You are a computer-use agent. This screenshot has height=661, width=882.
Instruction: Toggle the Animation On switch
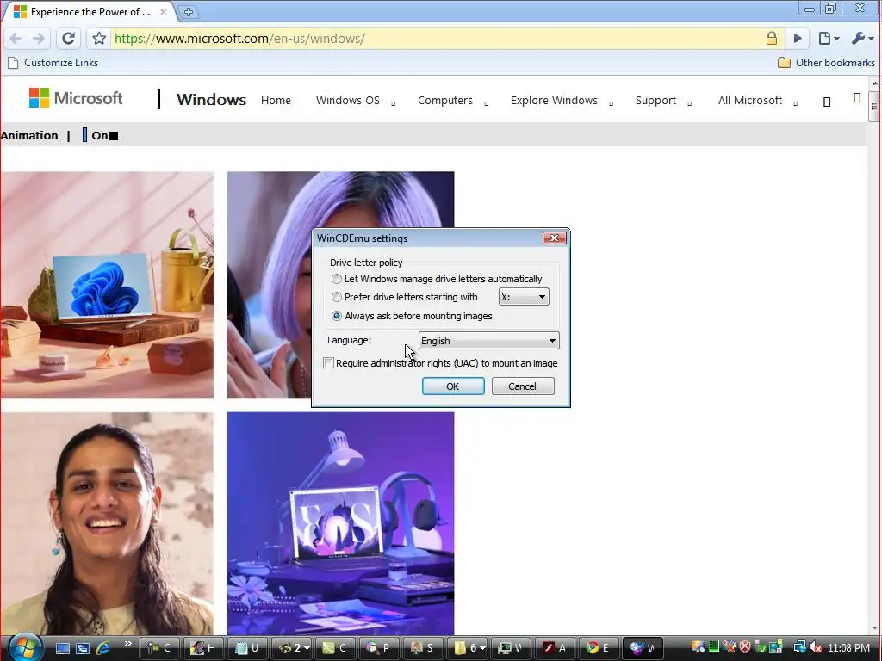(100, 135)
